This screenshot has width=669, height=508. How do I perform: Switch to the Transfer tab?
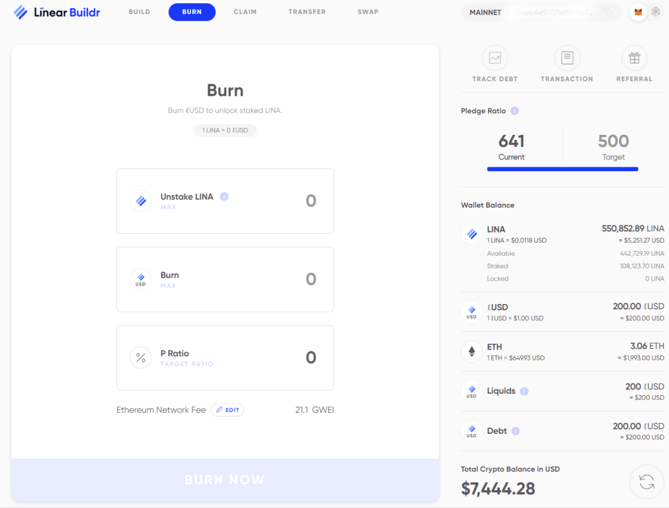click(x=307, y=12)
